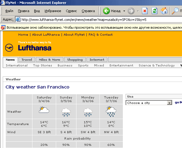182x148 pixels.
Task: Open the Entertainment news section
Action: coord(121,66)
